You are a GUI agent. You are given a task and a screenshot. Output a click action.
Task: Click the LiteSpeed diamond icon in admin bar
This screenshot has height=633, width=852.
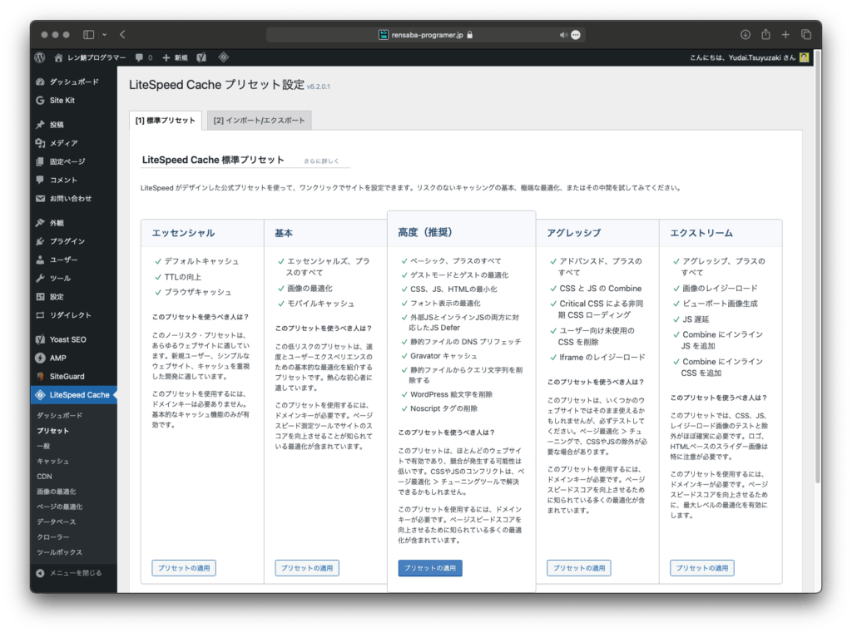pos(223,57)
